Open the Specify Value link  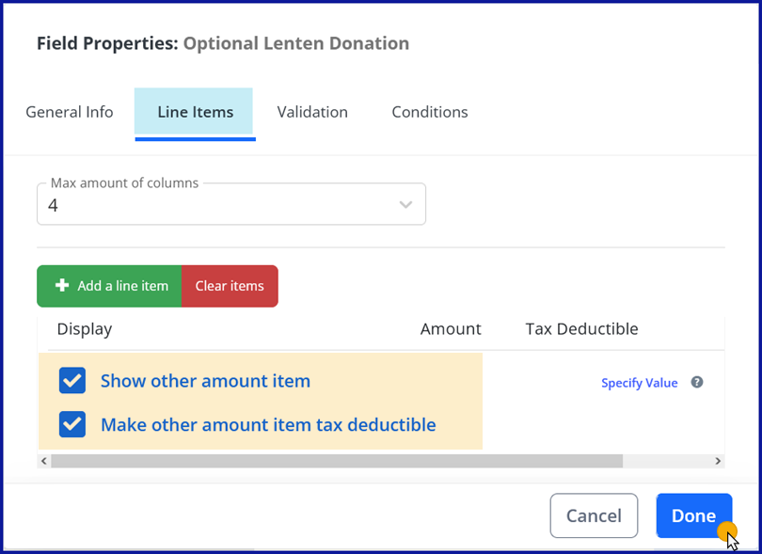point(640,383)
